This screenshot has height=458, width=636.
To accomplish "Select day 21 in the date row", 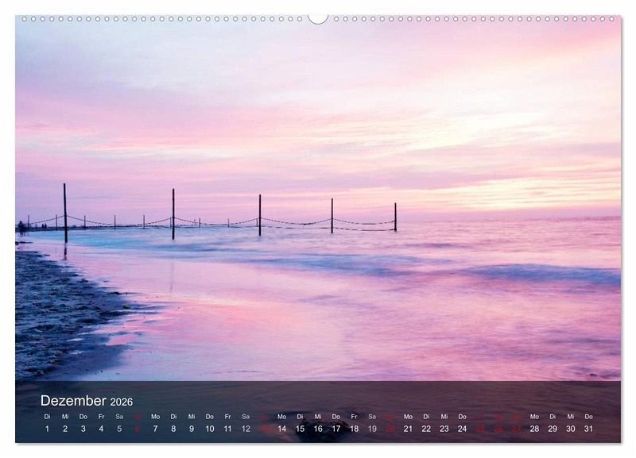I will [408, 429].
